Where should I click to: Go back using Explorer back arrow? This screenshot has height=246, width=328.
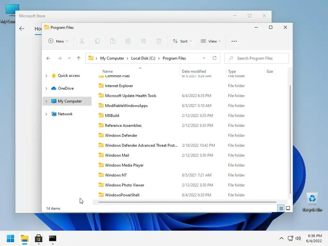(x=48, y=58)
